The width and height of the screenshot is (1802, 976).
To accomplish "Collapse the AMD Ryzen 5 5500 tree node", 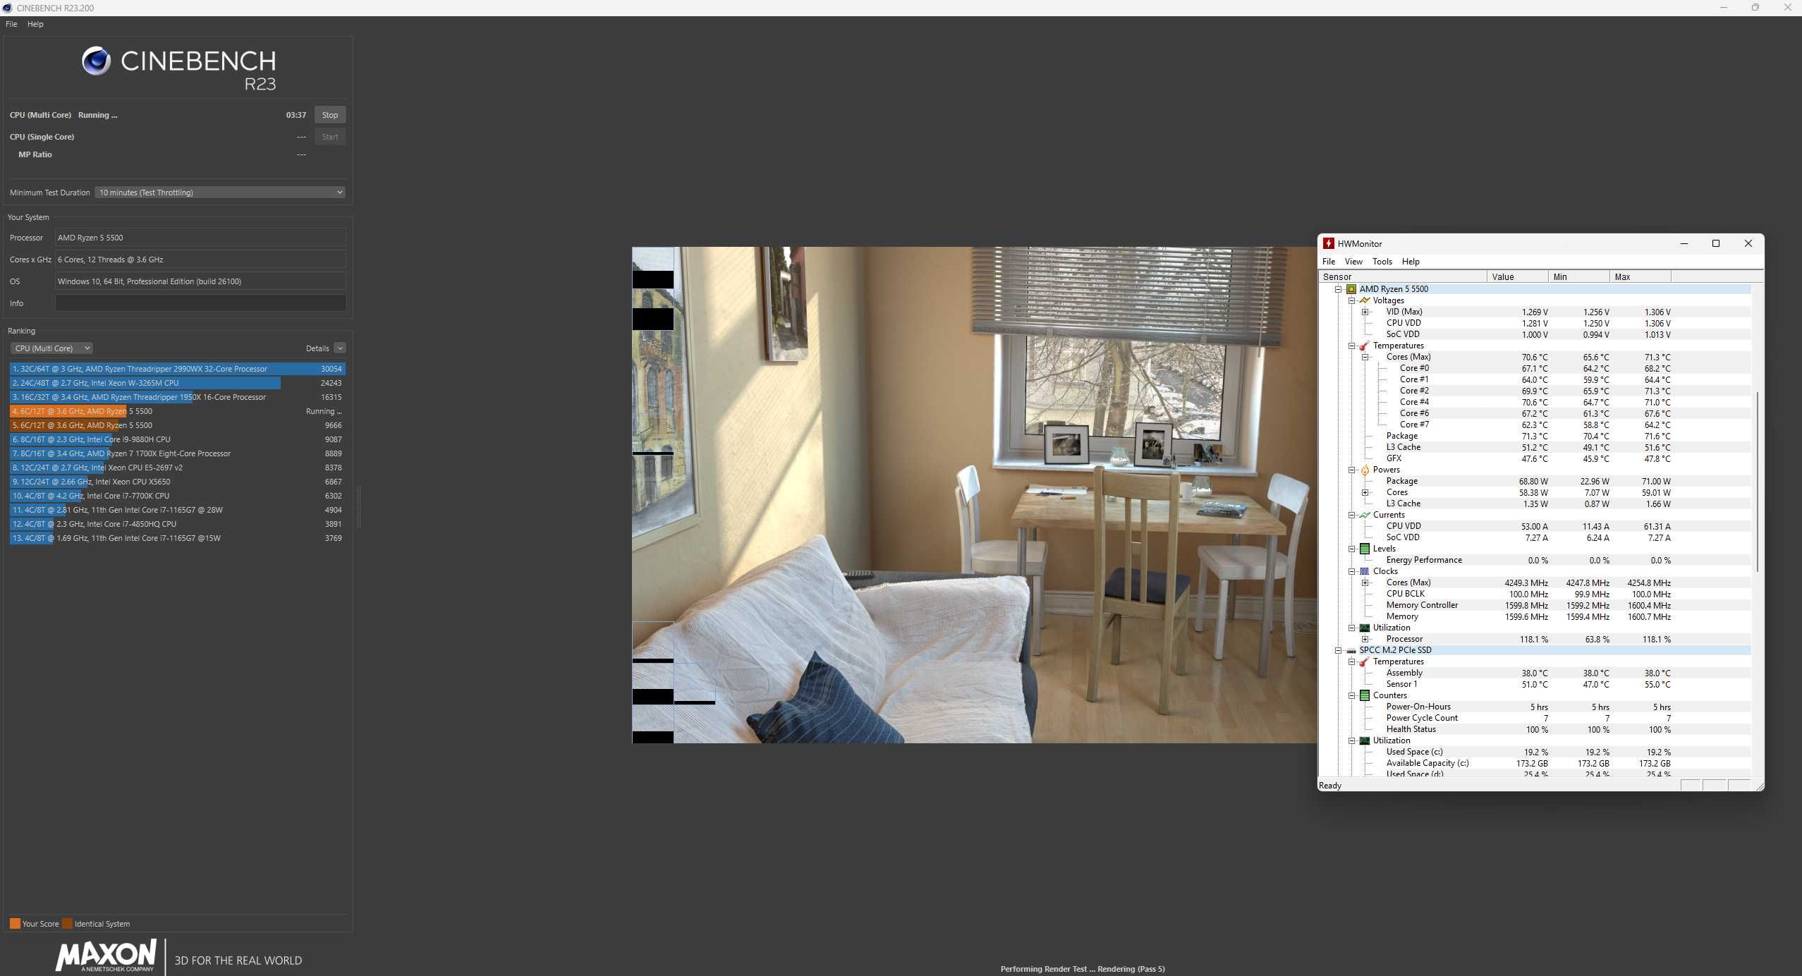I will coord(1338,289).
